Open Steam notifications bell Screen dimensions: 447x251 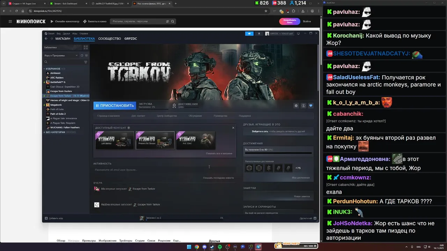259,33
